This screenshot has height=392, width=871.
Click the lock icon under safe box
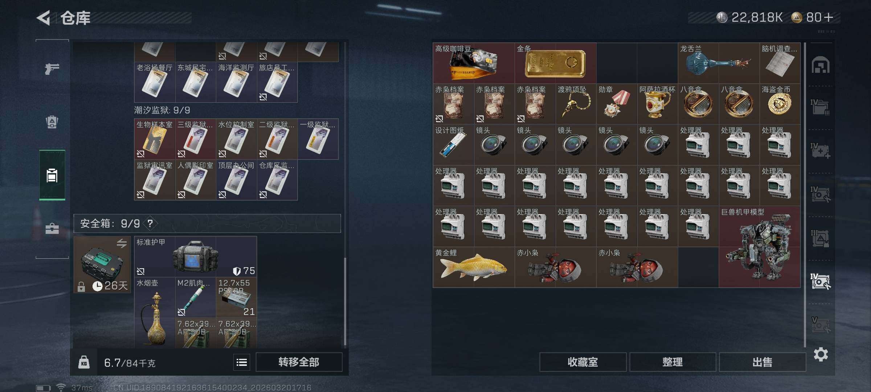[x=81, y=287]
